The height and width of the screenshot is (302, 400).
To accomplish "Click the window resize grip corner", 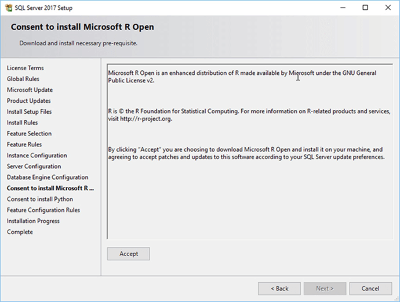I will click(x=397, y=299).
